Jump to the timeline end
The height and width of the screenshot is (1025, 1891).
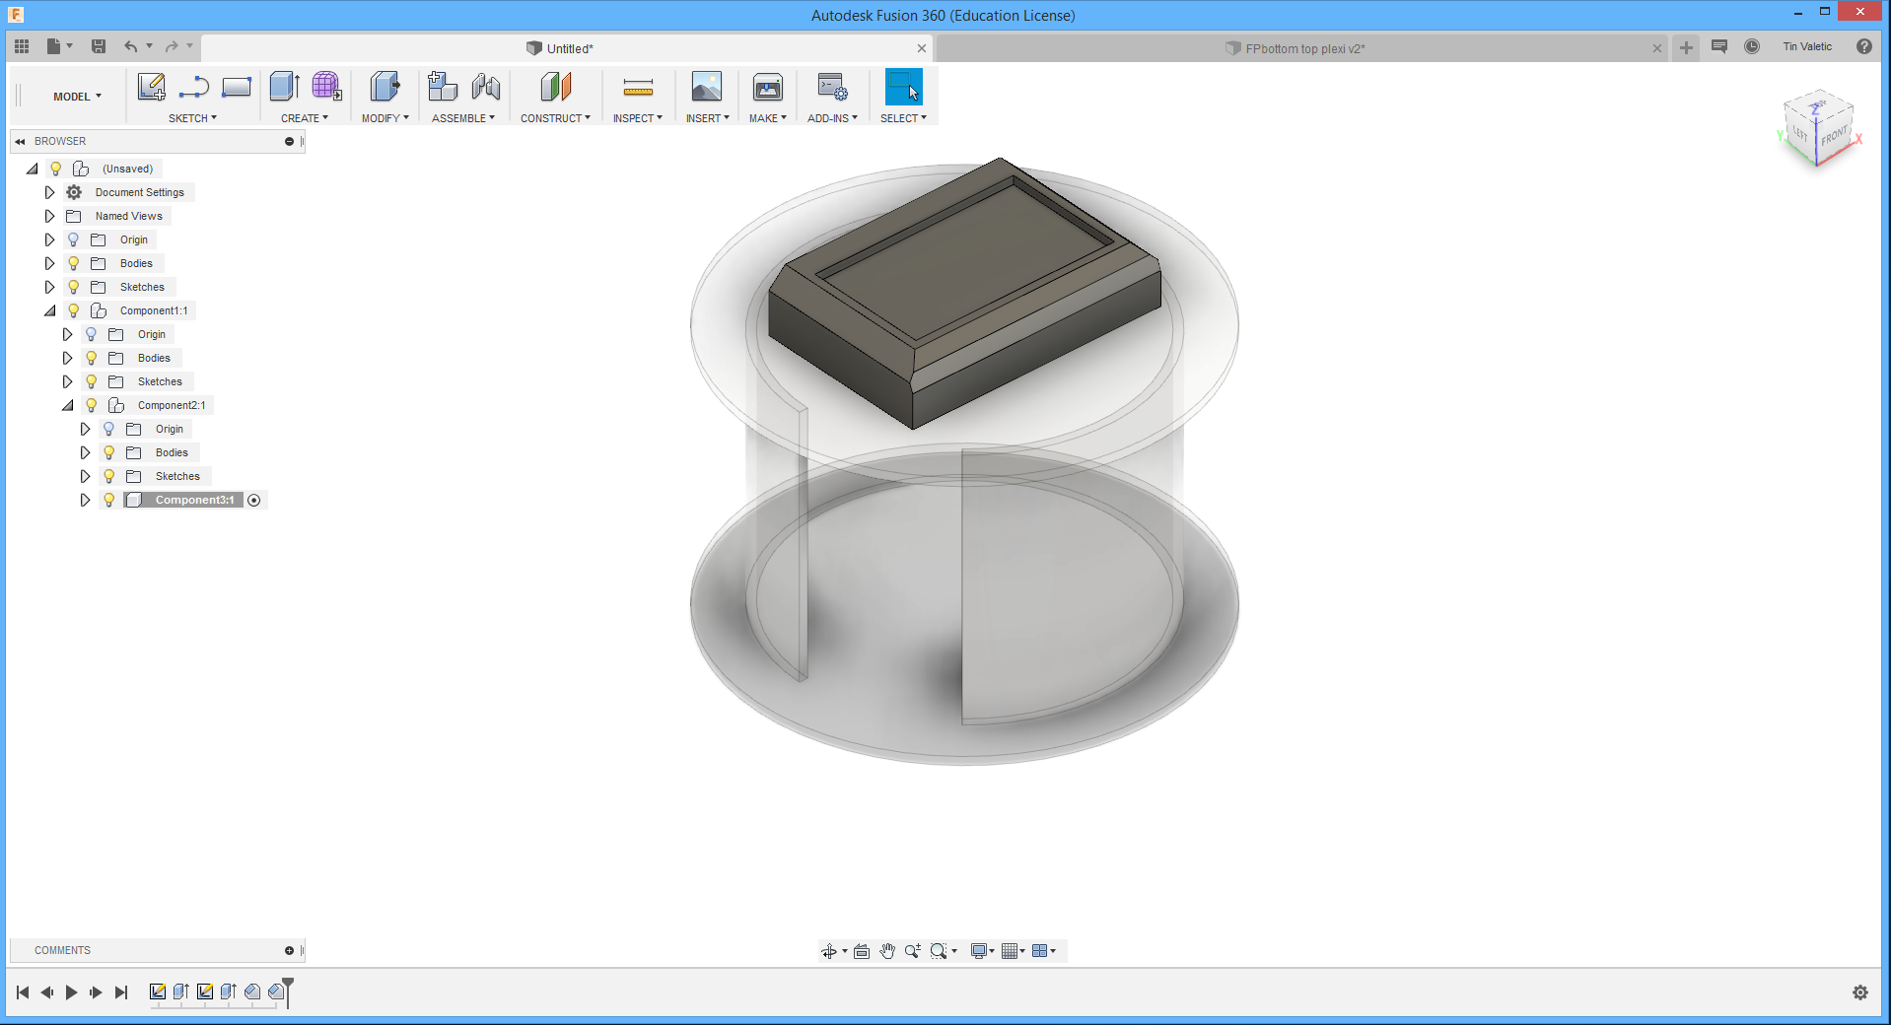pyautogui.click(x=121, y=992)
